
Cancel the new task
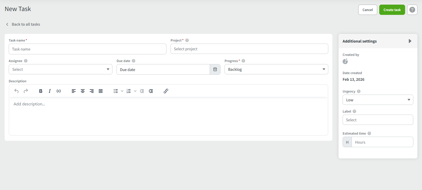pos(367,10)
